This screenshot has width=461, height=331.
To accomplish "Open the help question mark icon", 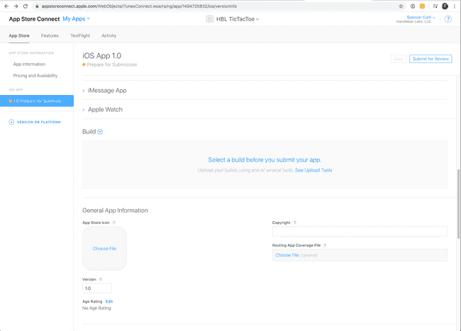I will pyautogui.click(x=448, y=19).
